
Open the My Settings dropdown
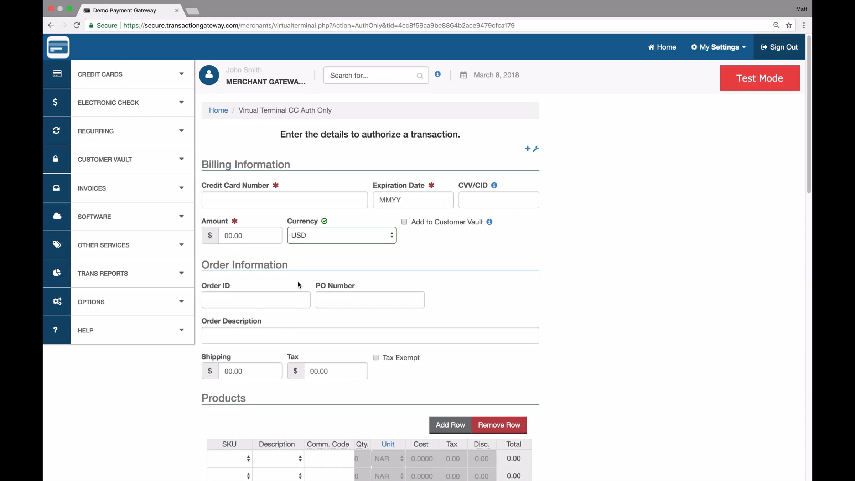coord(718,47)
